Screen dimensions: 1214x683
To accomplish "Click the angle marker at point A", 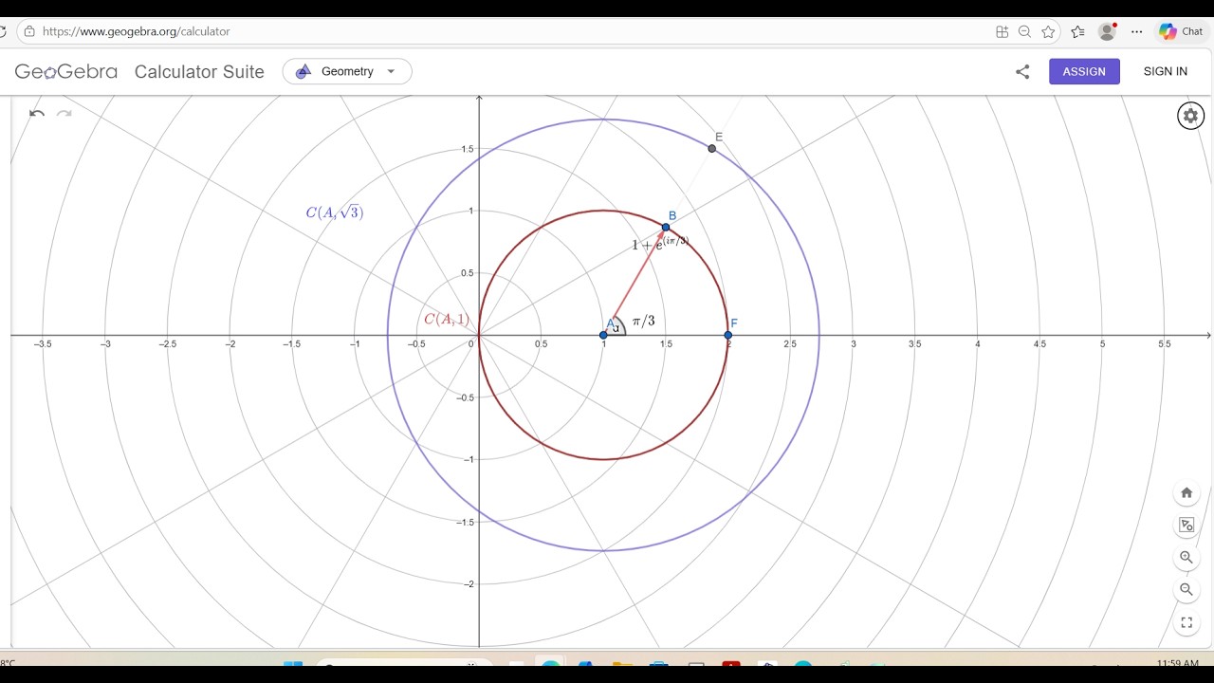I will point(617,326).
